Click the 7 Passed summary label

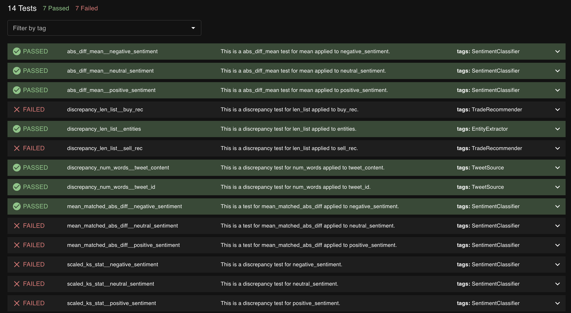click(56, 8)
